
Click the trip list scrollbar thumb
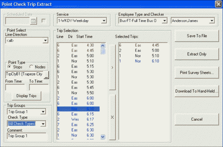pos(103,51)
